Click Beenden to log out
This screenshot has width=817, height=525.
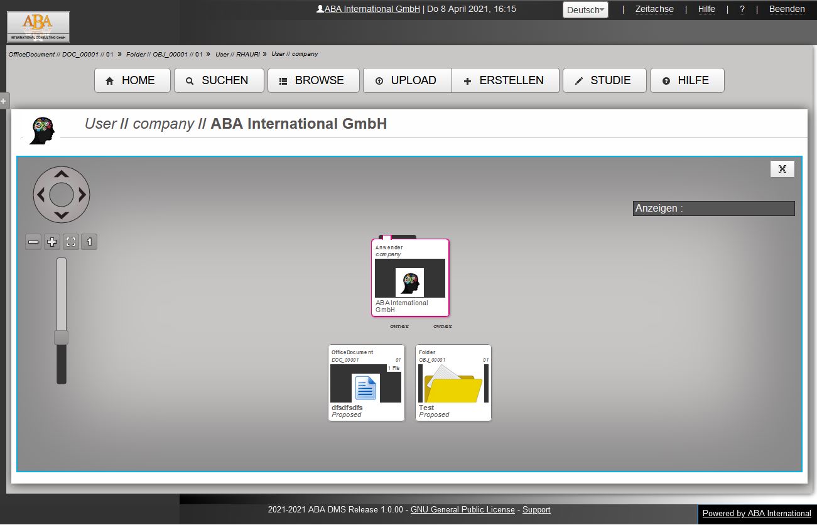point(787,9)
